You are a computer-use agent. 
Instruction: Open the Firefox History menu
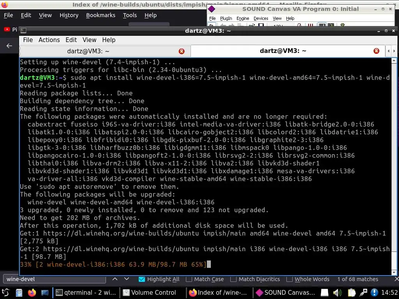[x=69, y=15]
